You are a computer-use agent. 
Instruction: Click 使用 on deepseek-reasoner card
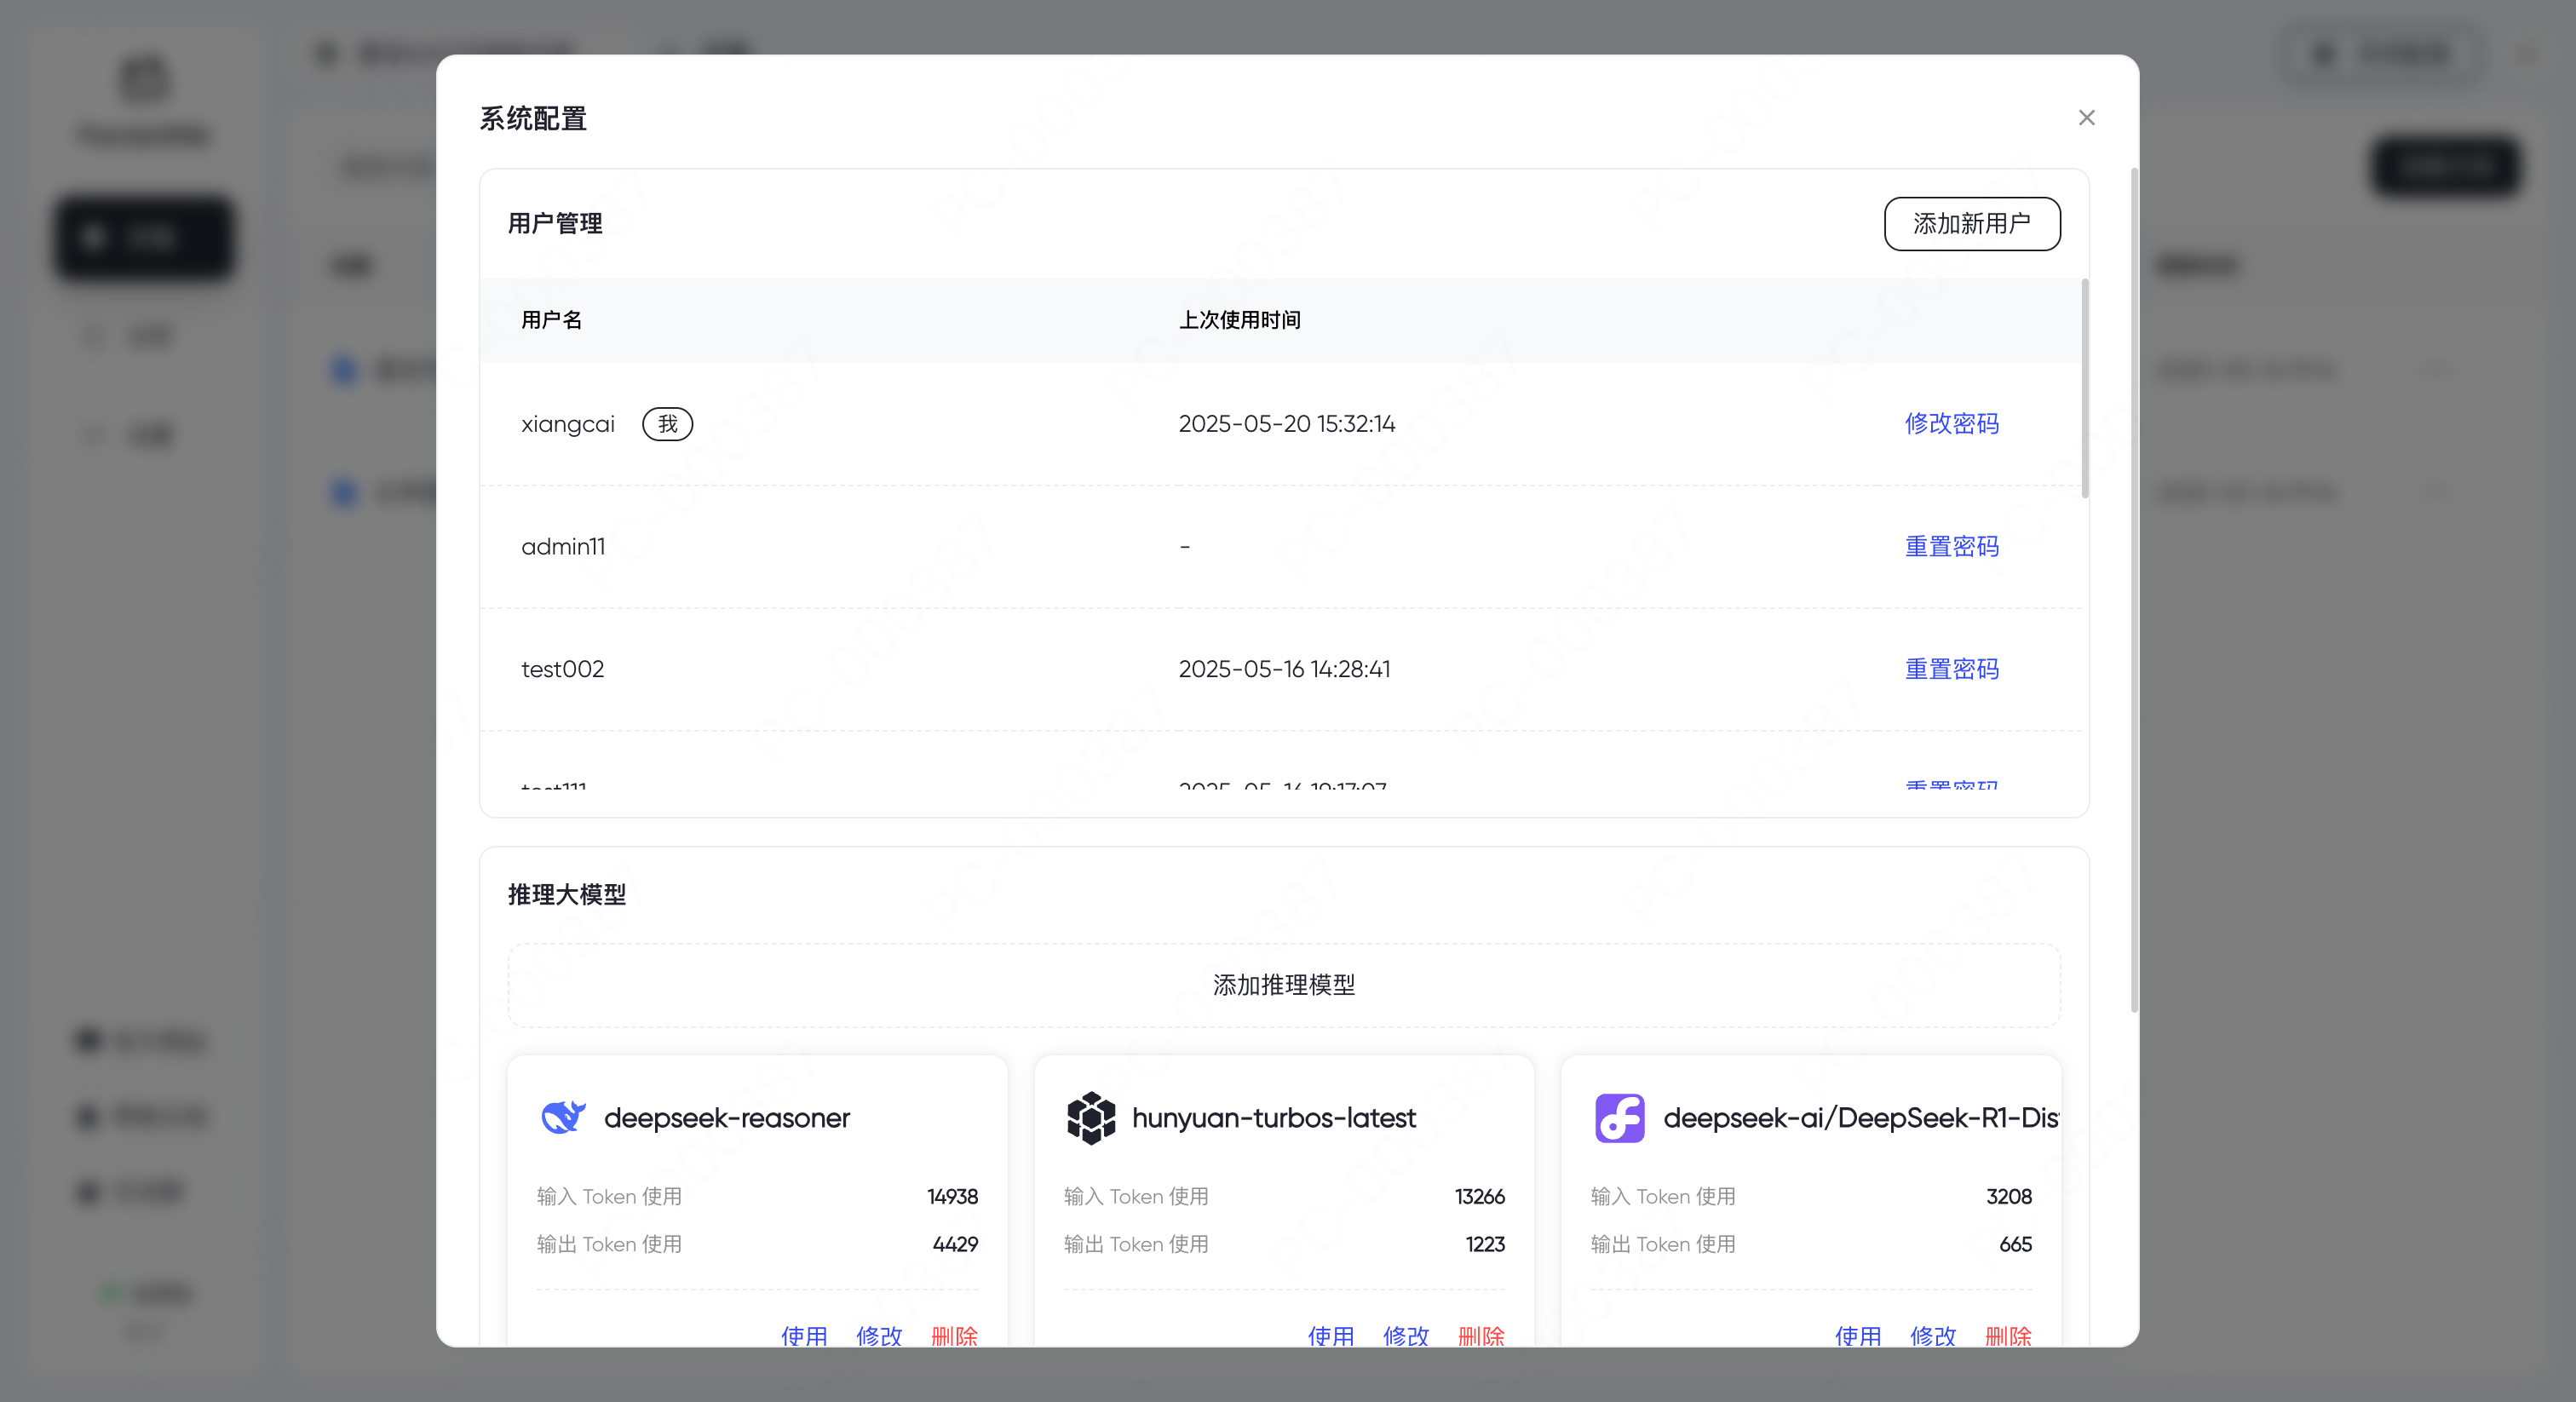(804, 1335)
